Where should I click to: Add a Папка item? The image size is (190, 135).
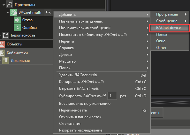pyautogui.click(x=170, y=34)
